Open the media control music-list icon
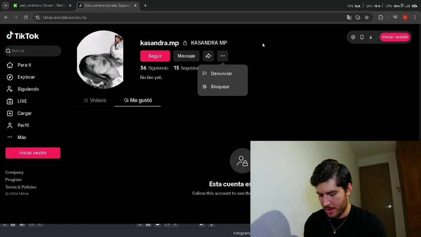421x237 pixels. [x=395, y=17]
